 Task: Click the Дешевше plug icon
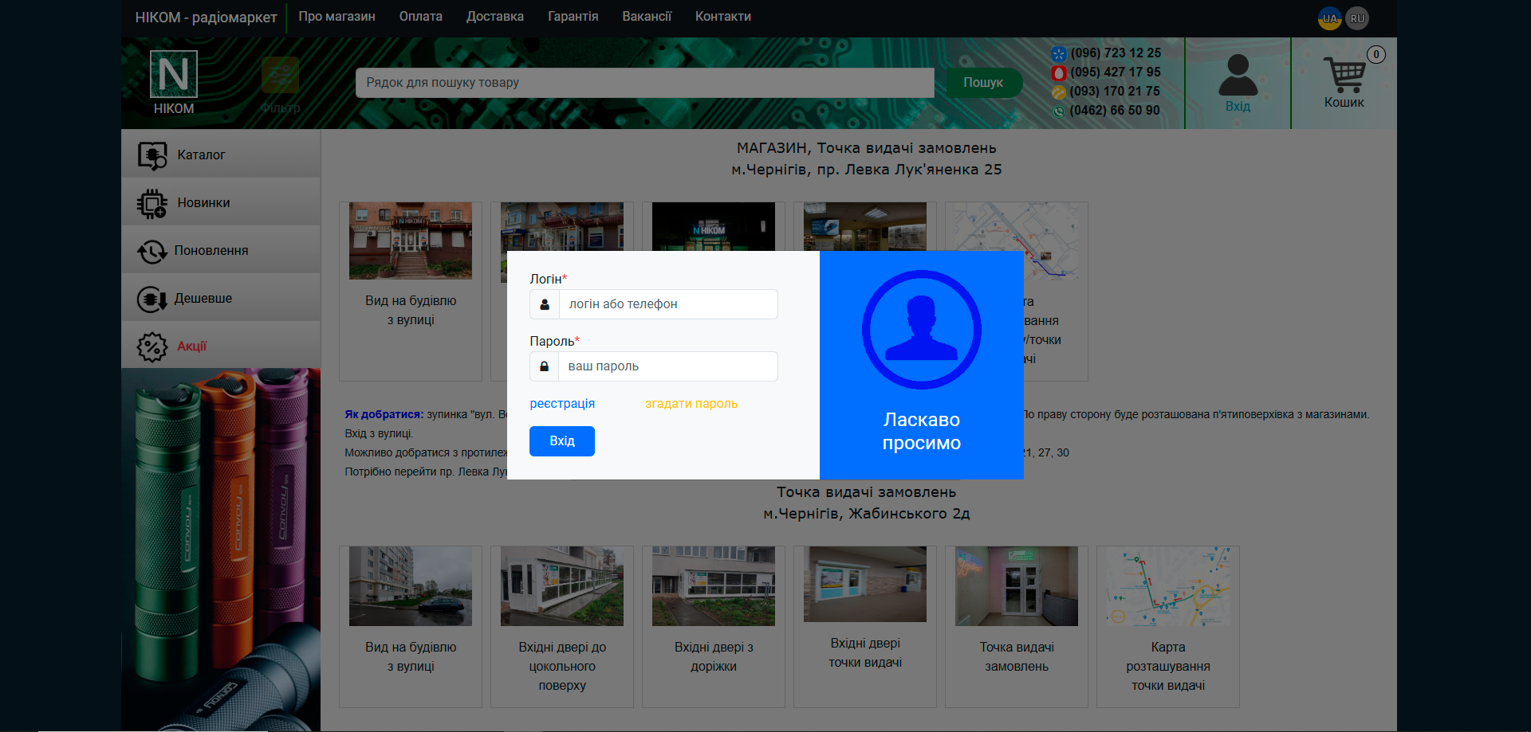point(152,299)
